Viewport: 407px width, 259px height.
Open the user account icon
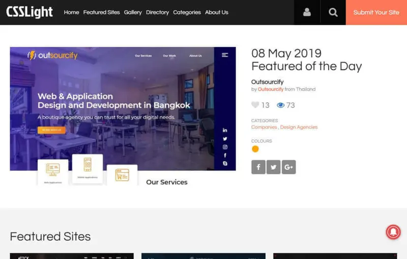click(x=307, y=12)
